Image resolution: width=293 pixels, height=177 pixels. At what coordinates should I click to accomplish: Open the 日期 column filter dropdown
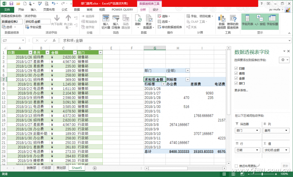coord(30,53)
